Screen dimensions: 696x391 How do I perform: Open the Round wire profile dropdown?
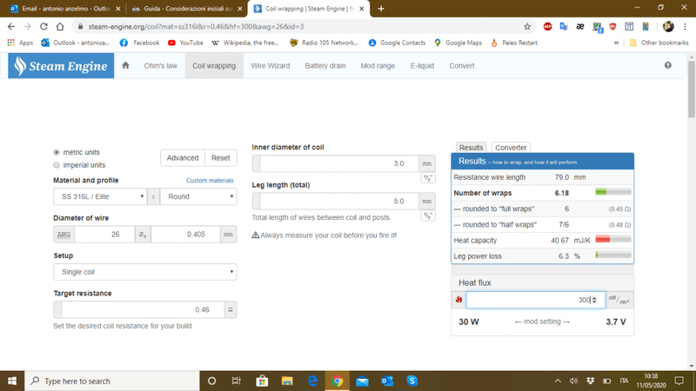(x=198, y=197)
